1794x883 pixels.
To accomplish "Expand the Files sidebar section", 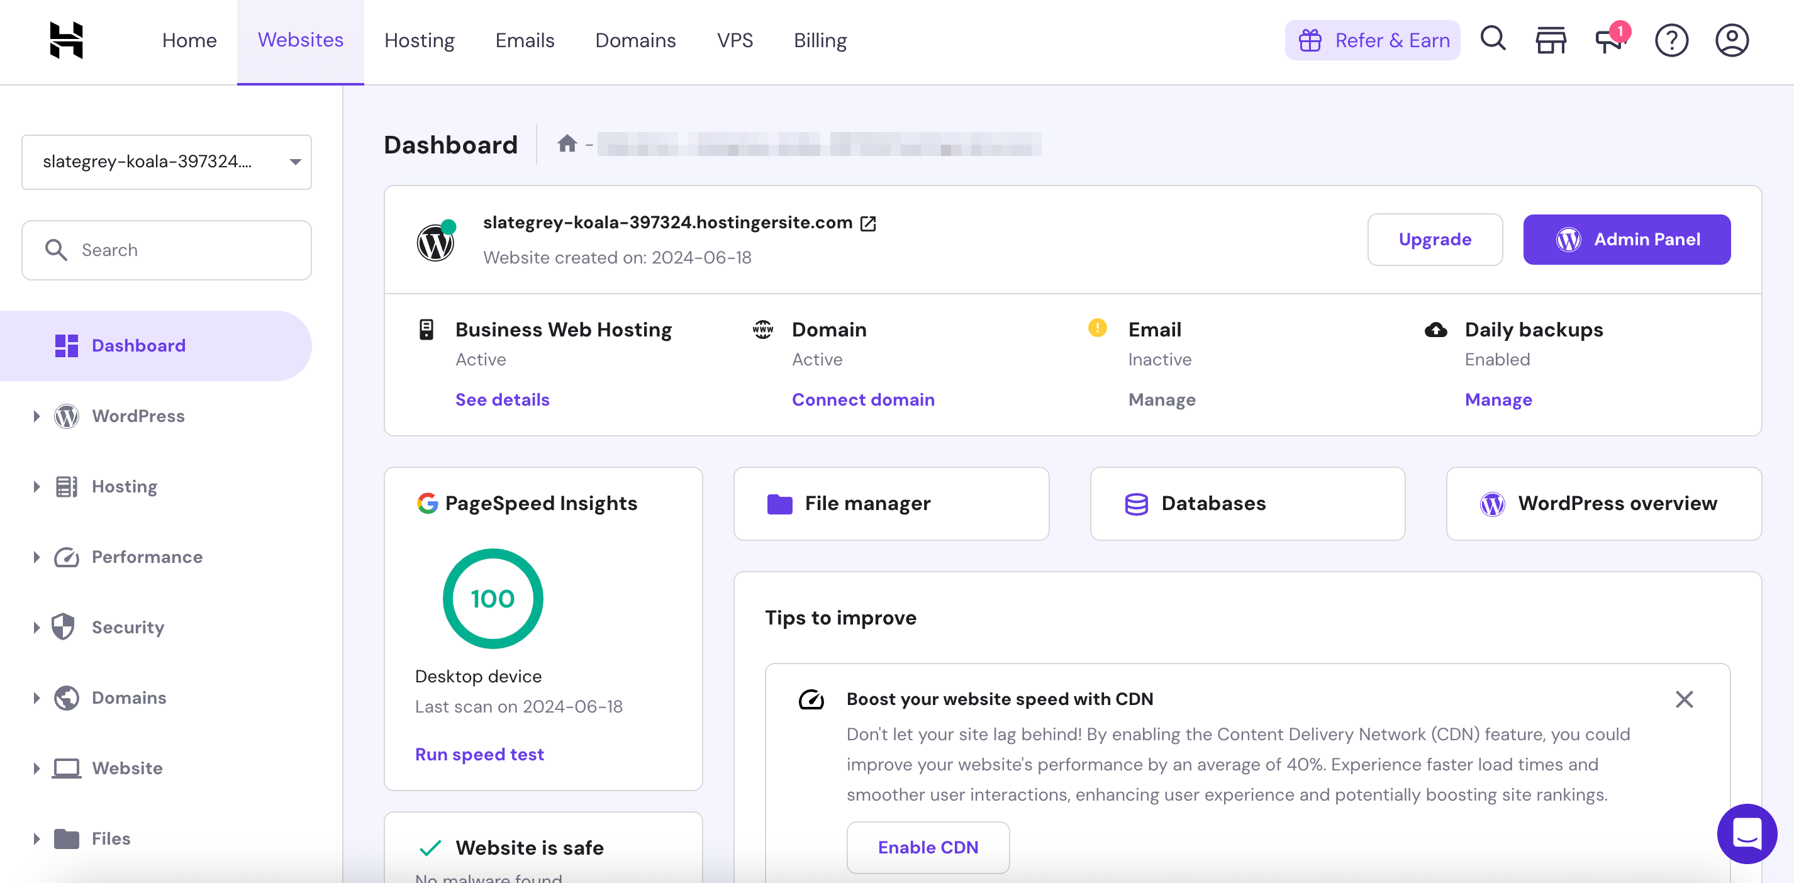I will point(36,838).
